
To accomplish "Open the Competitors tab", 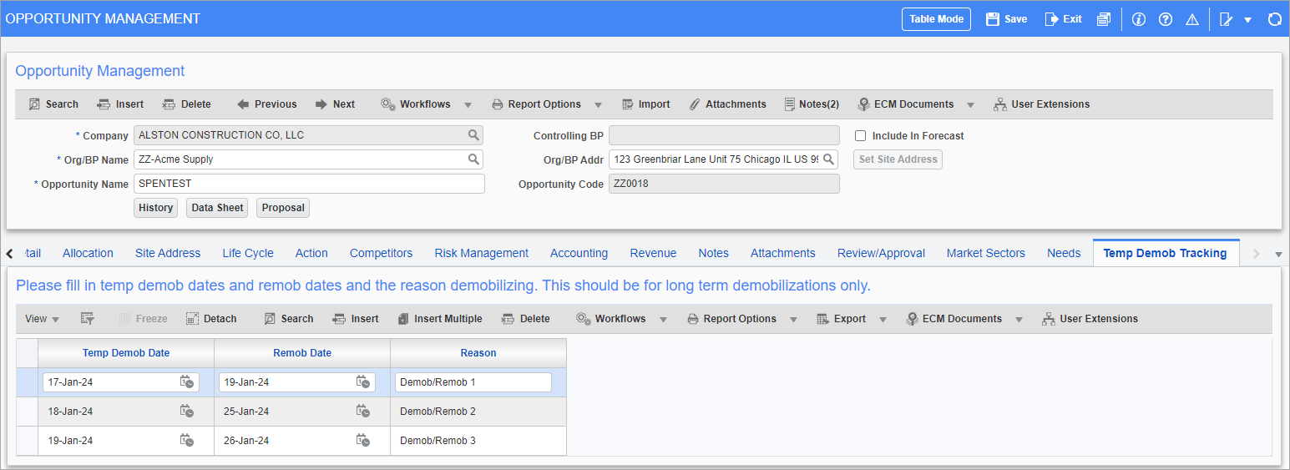I will (x=381, y=253).
